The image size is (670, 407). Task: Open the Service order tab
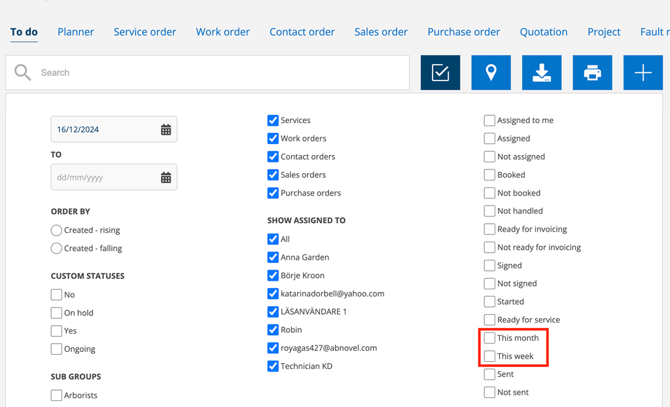point(145,32)
